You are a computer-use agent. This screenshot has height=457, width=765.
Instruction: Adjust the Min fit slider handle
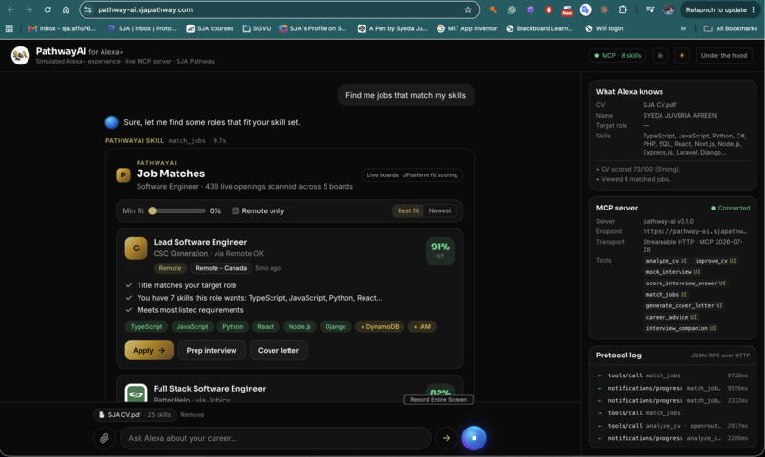pos(152,211)
